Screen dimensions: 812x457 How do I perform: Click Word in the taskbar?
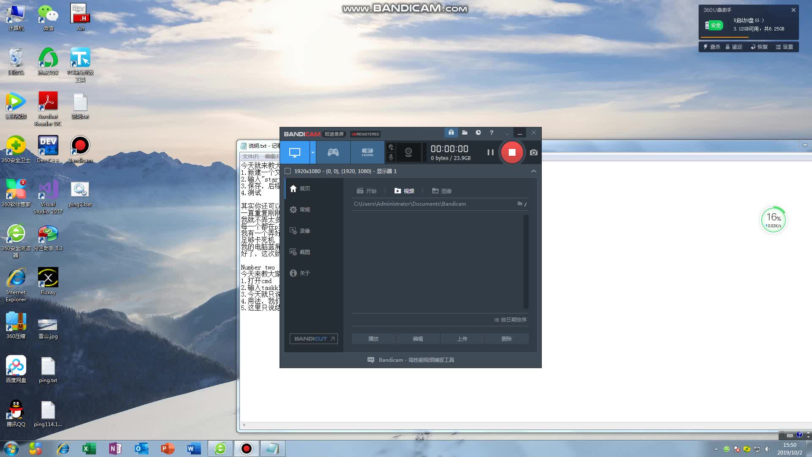coord(194,449)
